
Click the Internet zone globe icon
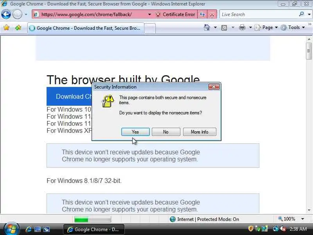pyautogui.click(x=173, y=219)
